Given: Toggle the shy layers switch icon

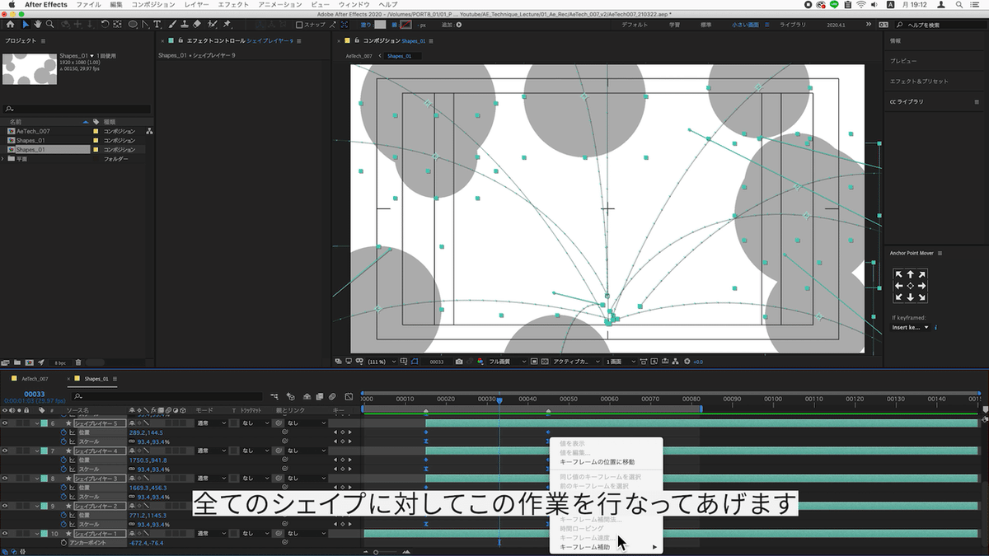Looking at the screenshot, I should point(307,397).
